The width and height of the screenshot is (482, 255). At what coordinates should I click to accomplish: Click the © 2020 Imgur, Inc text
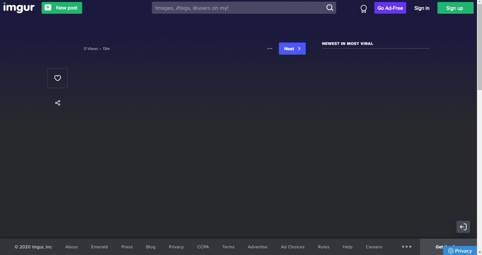(33, 247)
